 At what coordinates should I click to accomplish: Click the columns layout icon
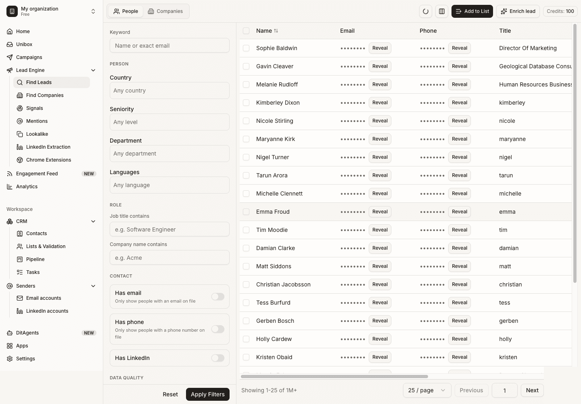[442, 11]
